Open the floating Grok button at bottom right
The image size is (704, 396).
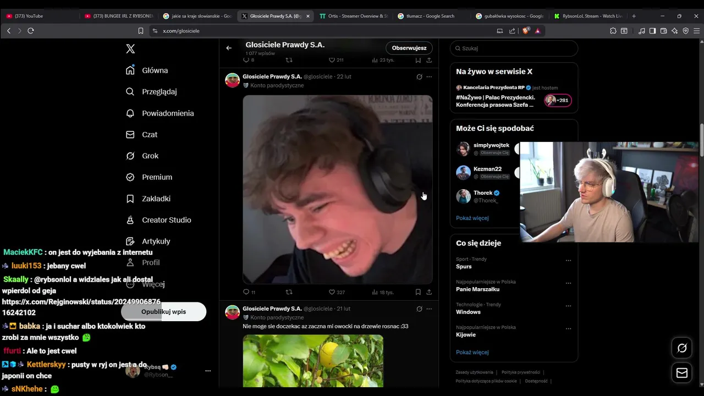click(x=682, y=348)
